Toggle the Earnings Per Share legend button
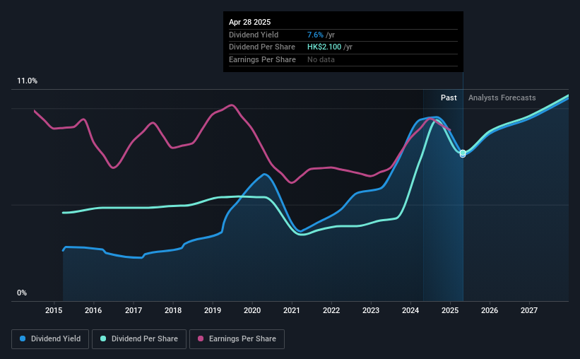The image size is (580, 359). [237, 339]
